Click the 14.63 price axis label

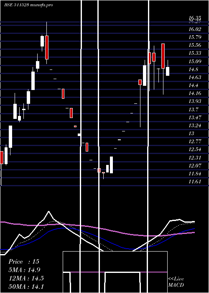[x=195, y=77]
